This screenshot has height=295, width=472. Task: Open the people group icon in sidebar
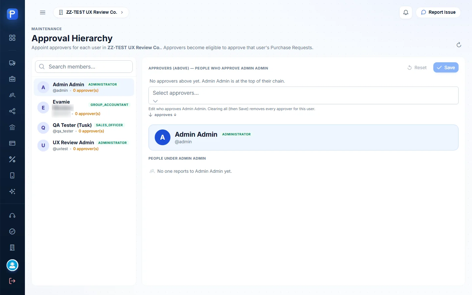tap(12, 95)
